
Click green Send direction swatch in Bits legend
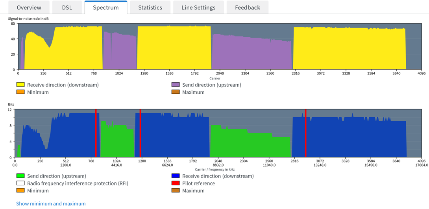coord(20,176)
